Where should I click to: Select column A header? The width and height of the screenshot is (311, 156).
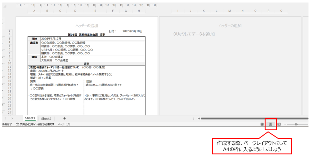(x=34, y=11)
